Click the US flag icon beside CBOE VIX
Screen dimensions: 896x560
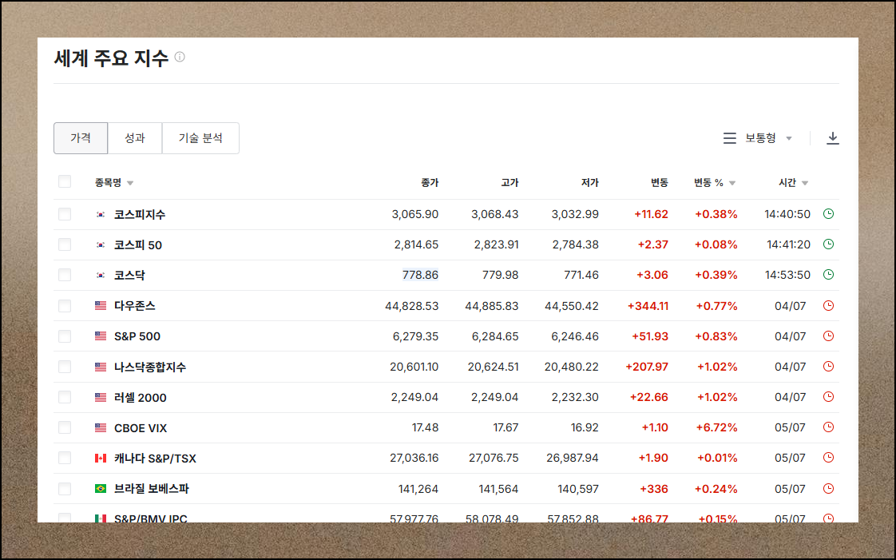coord(101,427)
